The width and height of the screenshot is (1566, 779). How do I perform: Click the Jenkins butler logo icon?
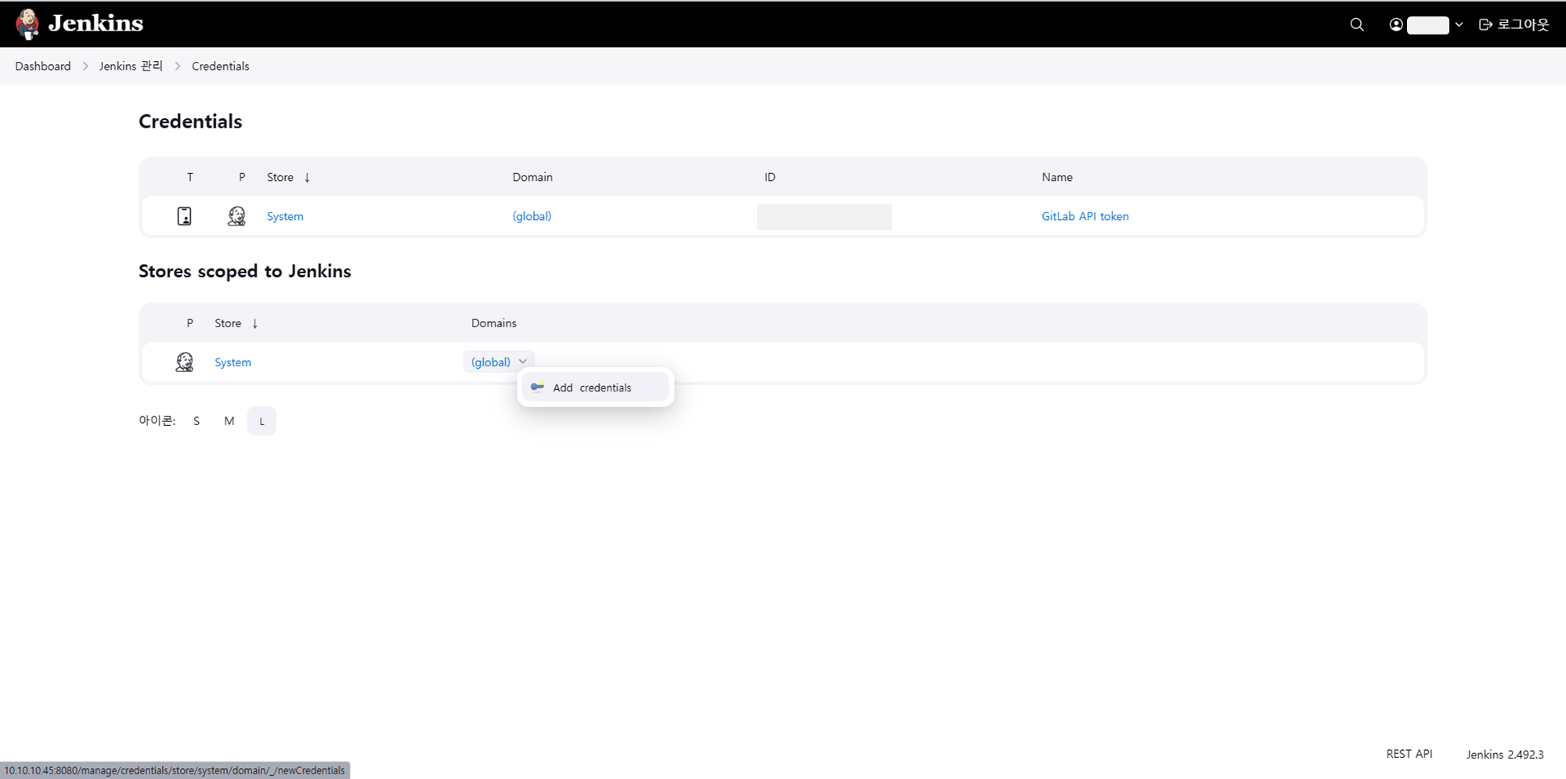(27, 24)
